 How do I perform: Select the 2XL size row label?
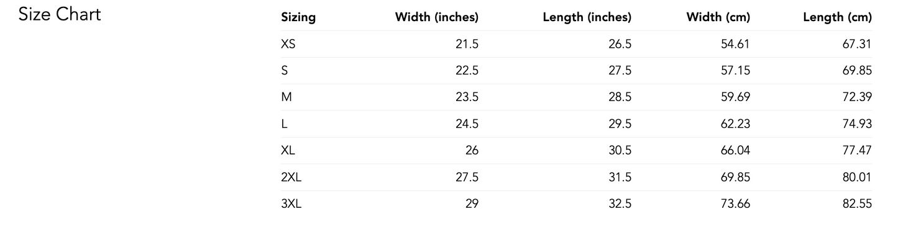tap(291, 177)
